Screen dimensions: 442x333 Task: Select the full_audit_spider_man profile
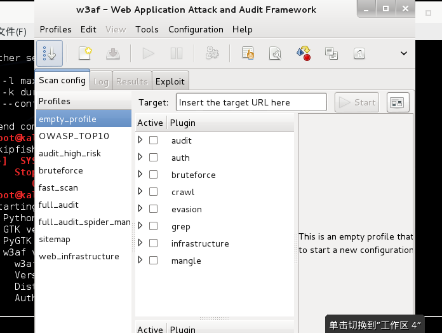[x=84, y=222]
